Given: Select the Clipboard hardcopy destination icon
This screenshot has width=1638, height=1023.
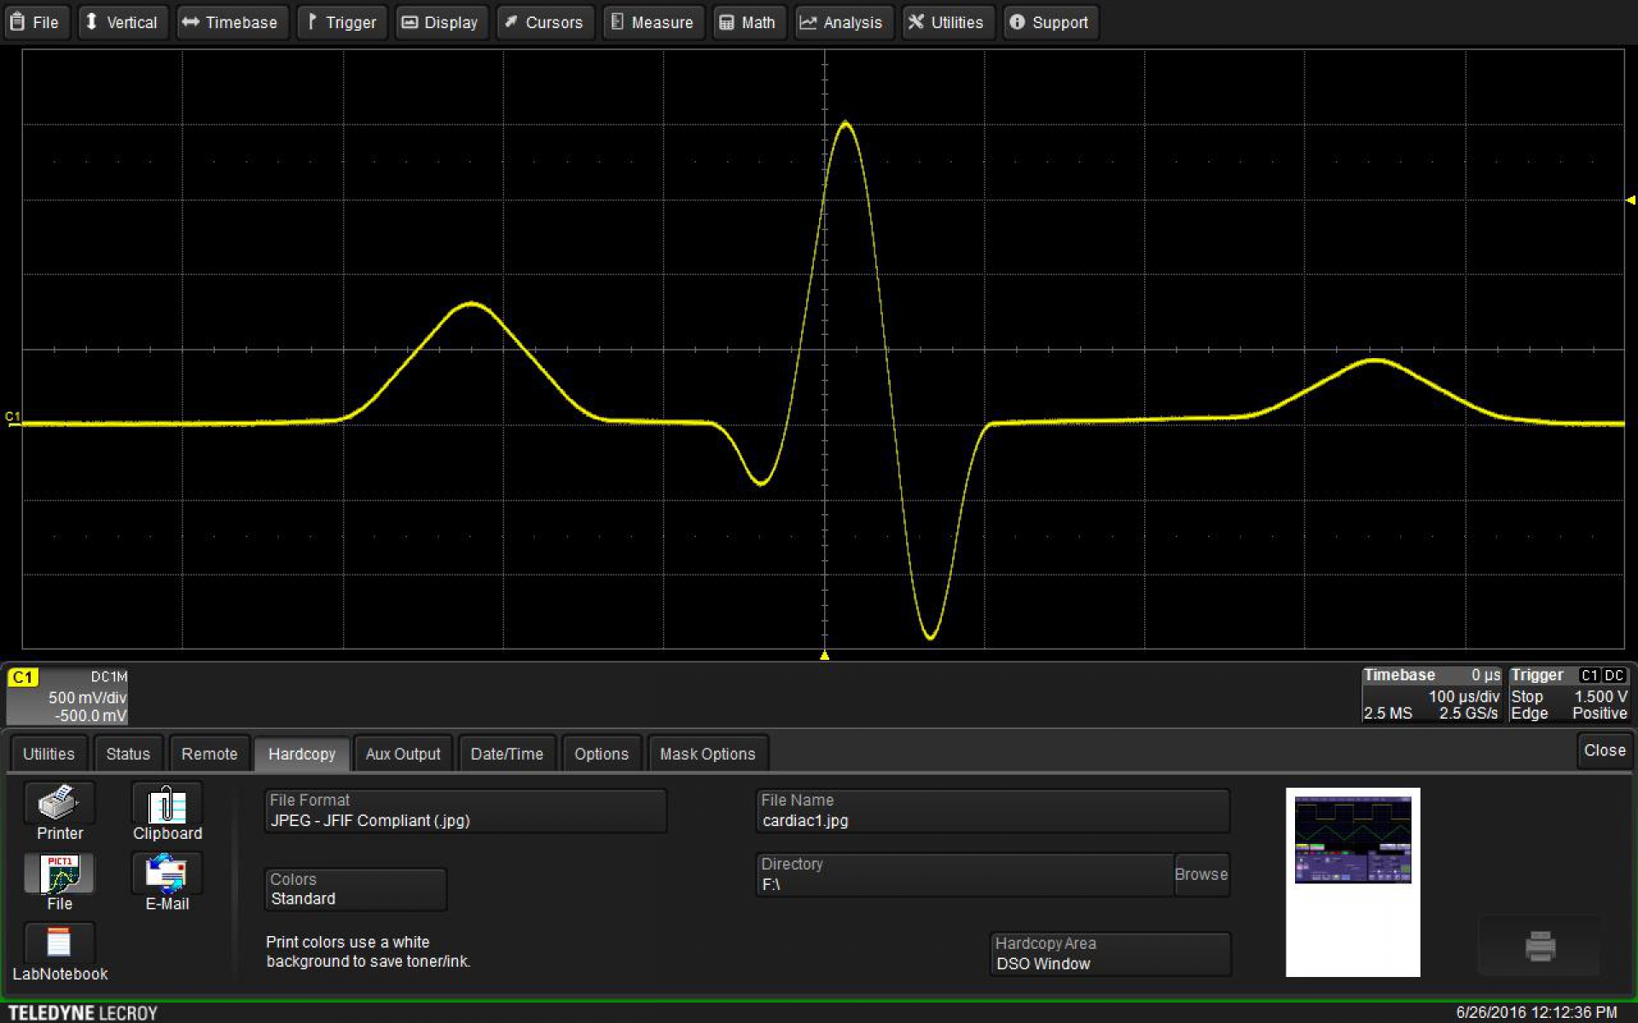Looking at the screenshot, I should pos(166,804).
